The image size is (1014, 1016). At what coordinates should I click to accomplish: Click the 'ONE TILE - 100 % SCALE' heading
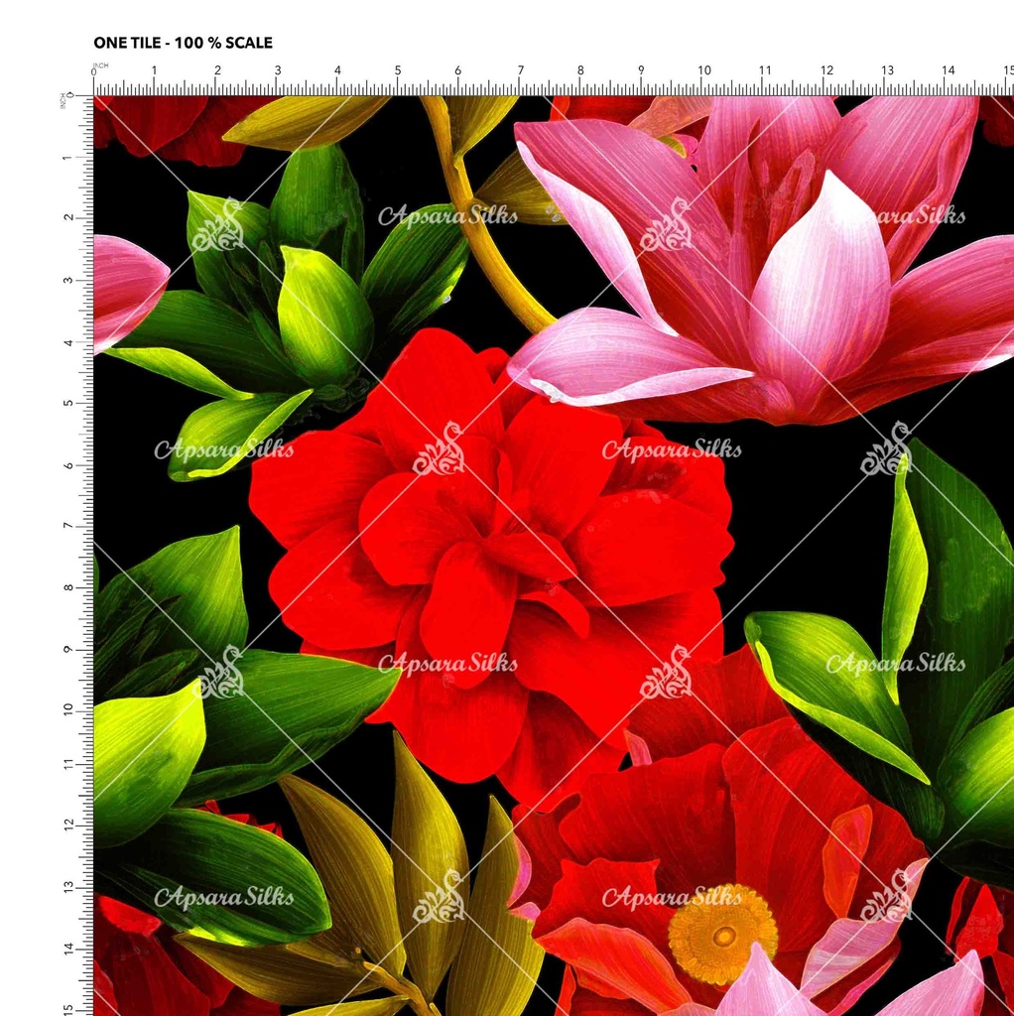(183, 43)
